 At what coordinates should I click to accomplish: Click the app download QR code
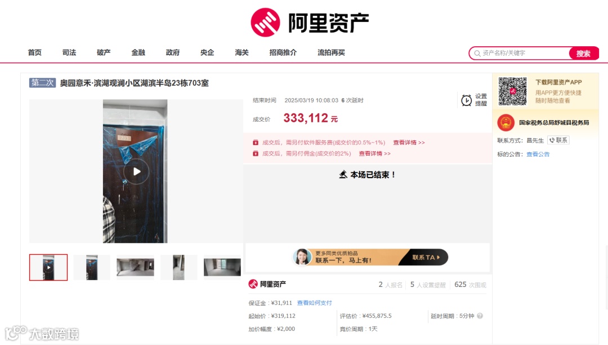click(513, 91)
